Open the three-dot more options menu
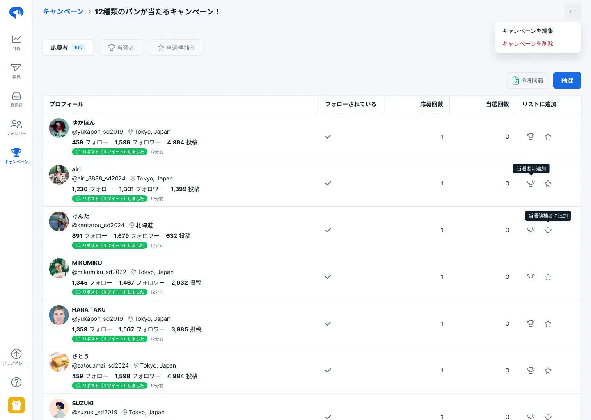The image size is (591, 420). [573, 11]
